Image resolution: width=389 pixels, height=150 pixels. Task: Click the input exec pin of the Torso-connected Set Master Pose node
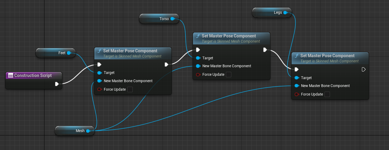pyautogui.click(x=198, y=50)
